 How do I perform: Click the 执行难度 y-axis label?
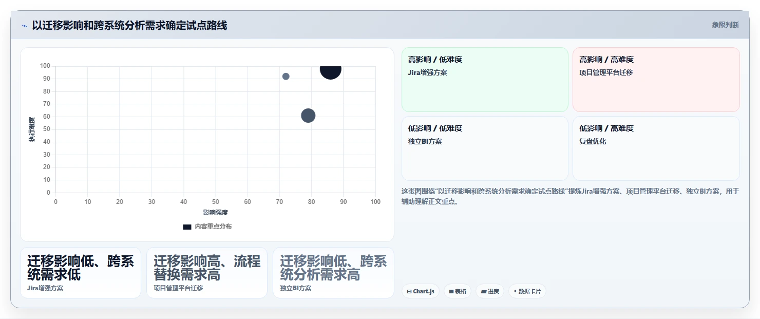click(x=32, y=129)
